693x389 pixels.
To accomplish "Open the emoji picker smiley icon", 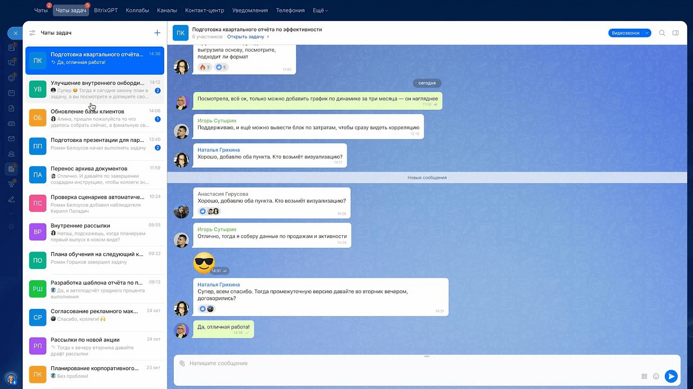I will (656, 376).
